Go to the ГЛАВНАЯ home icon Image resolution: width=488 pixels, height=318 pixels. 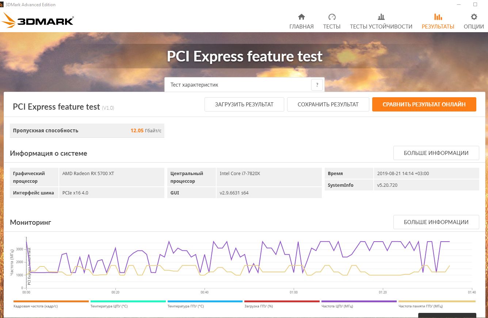(301, 17)
